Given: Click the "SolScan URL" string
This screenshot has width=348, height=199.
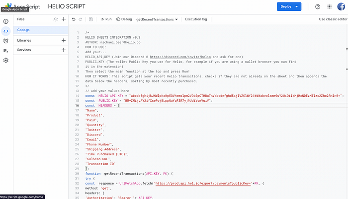Looking at the screenshot, I should pyautogui.click(x=97, y=159).
